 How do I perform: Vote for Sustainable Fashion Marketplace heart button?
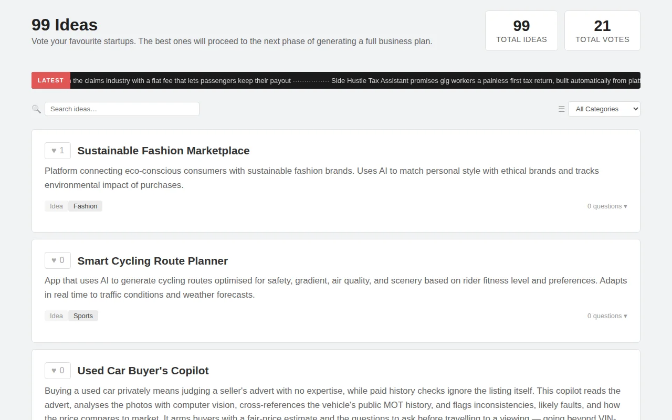tap(58, 151)
